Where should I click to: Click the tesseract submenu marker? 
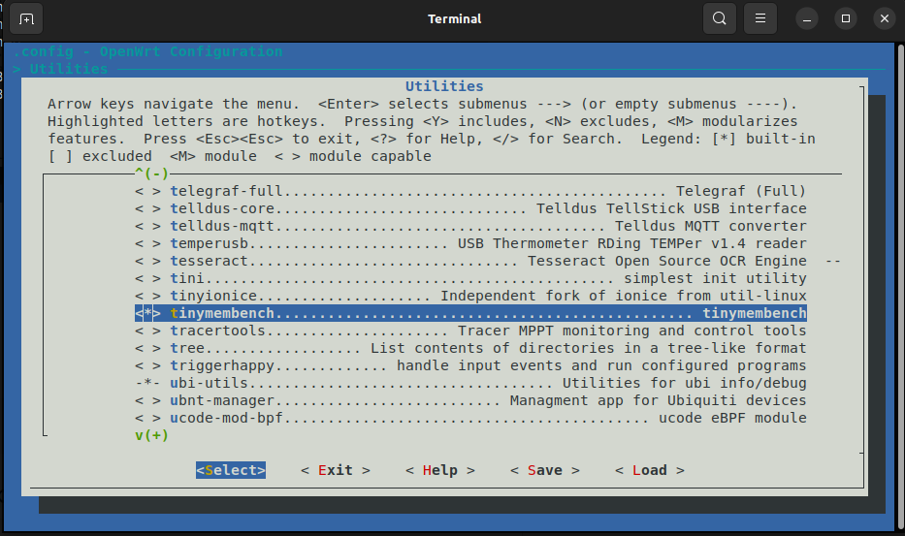tap(832, 261)
